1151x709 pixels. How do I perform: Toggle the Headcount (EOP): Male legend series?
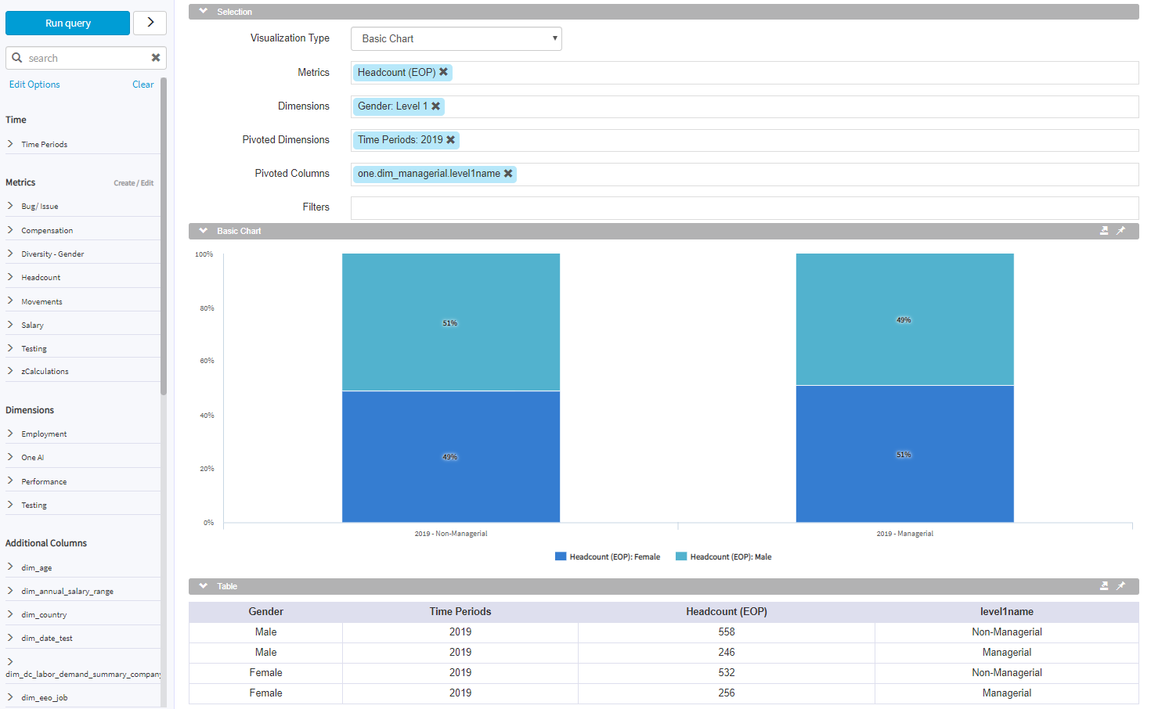(x=723, y=557)
